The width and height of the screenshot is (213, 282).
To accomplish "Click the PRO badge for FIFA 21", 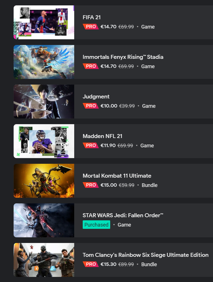I will point(91,27).
